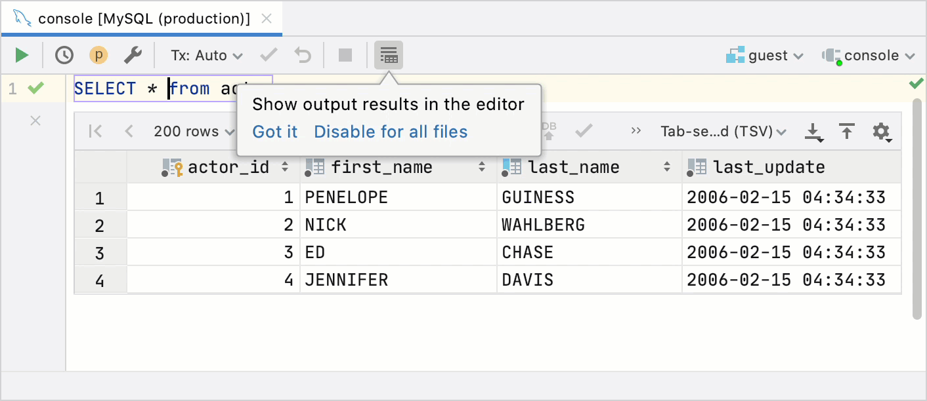The image size is (927, 401).
Task: Upload data to DB with the upload icon
Action: [846, 131]
